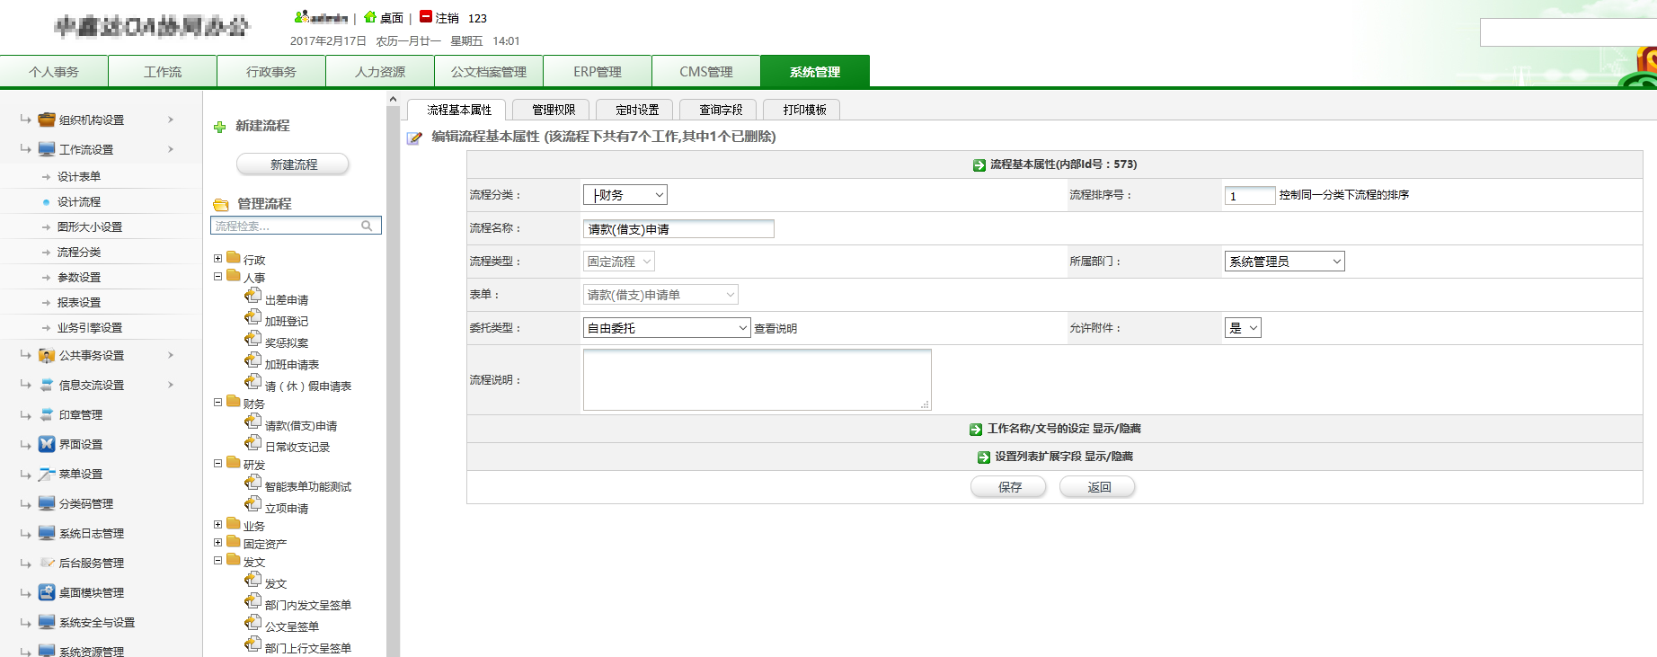1657x657 pixels.
Task: Click the 桌面 home icon in header
Action: click(x=370, y=17)
